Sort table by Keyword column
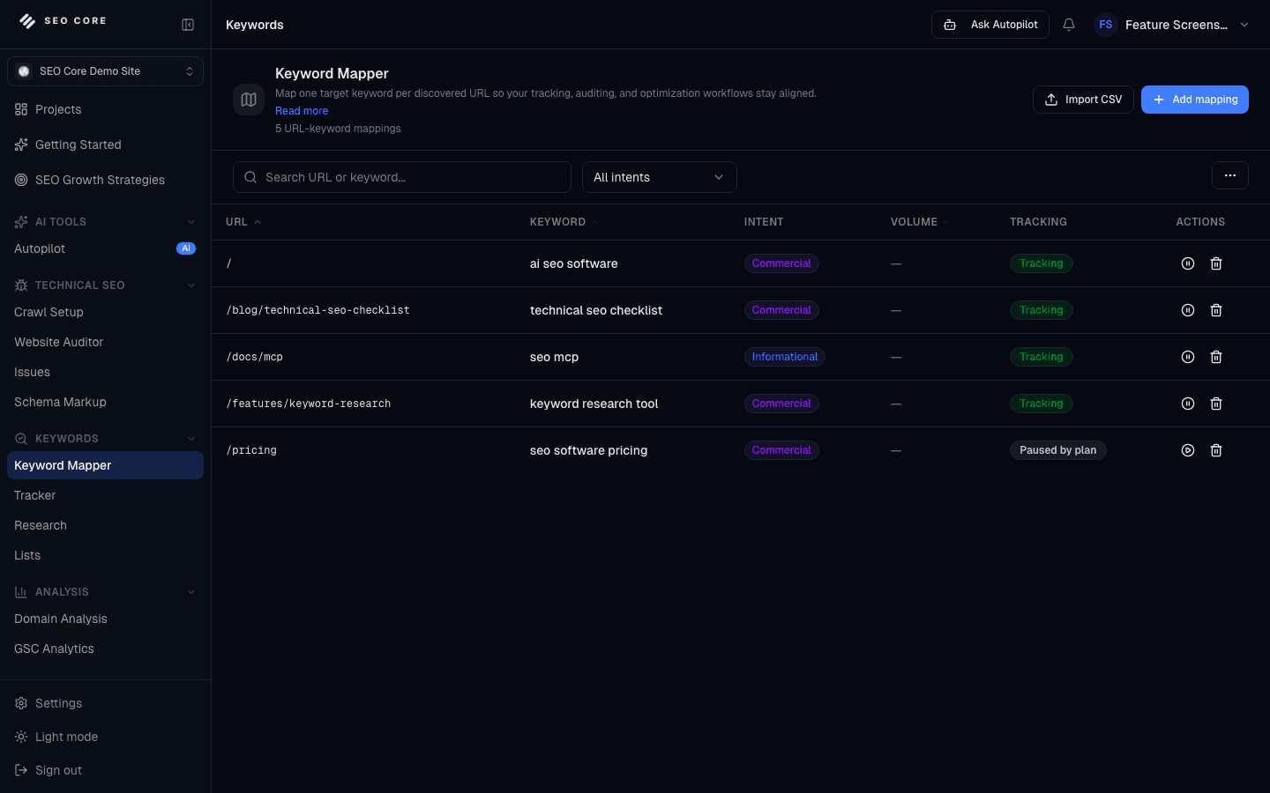Image resolution: width=1270 pixels, height=793 pixels. [564, 222]
